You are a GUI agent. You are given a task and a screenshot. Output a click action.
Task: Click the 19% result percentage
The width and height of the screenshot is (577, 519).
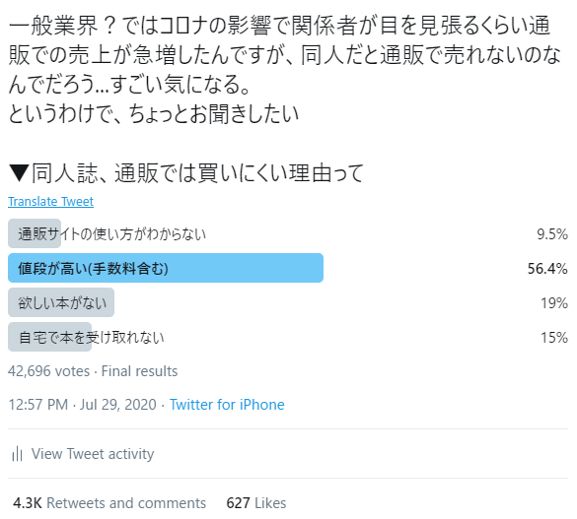tap(553, 303)
